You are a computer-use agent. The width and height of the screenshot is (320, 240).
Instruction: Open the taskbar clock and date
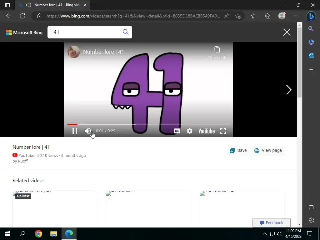coord(293,234)
